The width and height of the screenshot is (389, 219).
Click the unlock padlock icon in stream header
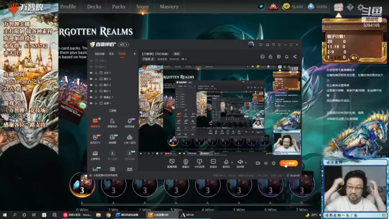pos(270,56)
